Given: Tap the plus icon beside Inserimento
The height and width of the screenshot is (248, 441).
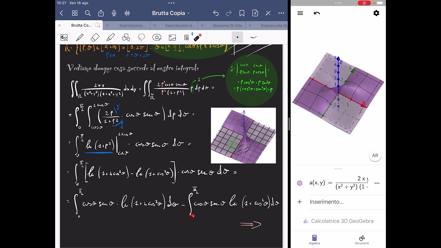Looking at the screenshot, I should (x=300, y=202).
